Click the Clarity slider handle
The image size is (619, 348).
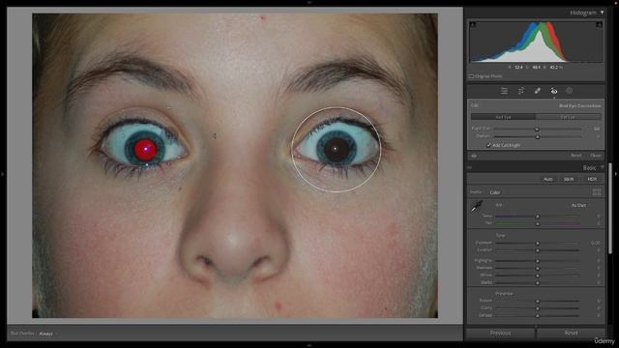coord(538,308)
